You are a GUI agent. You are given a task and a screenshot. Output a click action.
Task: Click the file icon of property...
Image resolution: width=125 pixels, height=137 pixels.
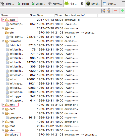point(7,117)
